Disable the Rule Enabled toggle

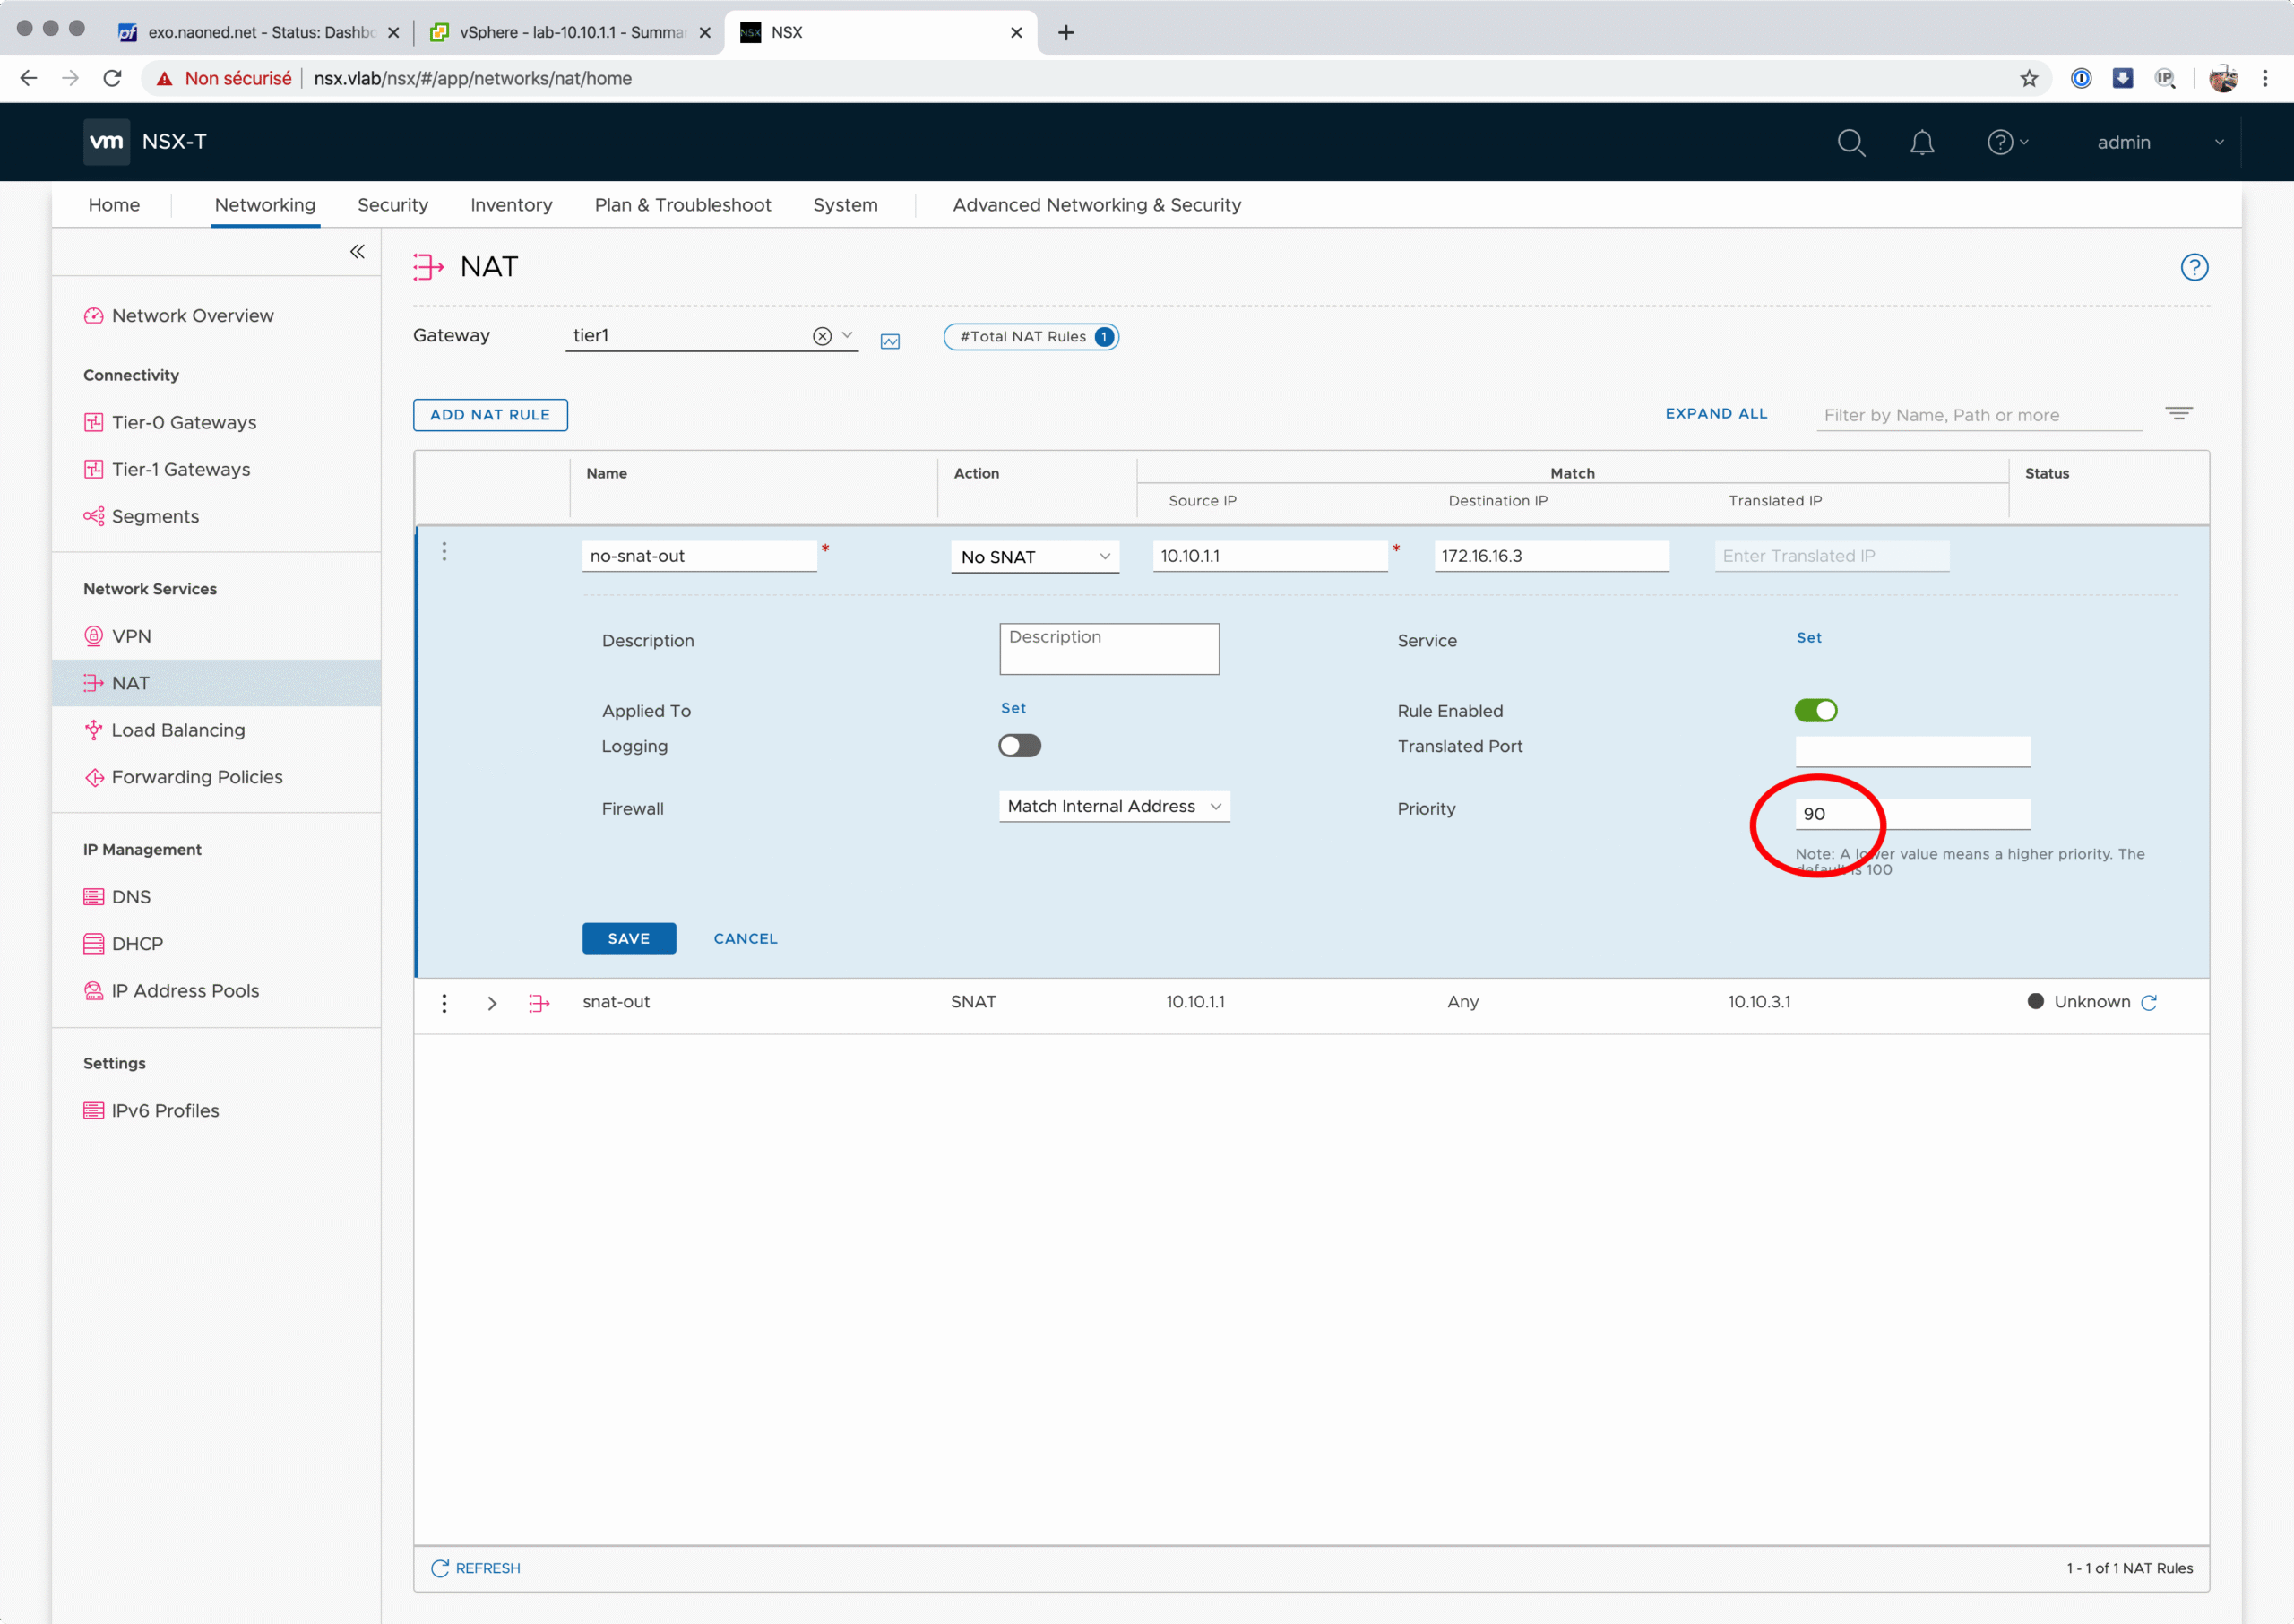click(1815, 710)
